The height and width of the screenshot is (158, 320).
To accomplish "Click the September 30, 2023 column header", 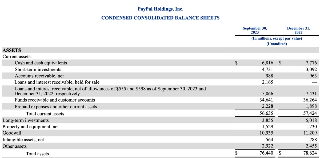I will pos(255,30).
